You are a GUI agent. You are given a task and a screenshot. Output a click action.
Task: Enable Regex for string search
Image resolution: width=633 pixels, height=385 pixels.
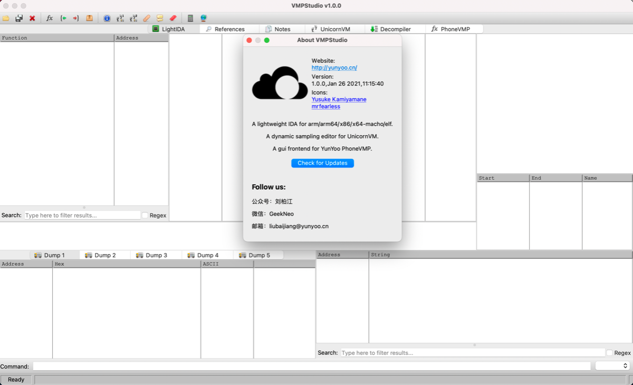click(610, 353)
